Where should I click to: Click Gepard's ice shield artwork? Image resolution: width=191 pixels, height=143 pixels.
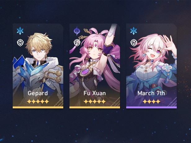point(30,67)
